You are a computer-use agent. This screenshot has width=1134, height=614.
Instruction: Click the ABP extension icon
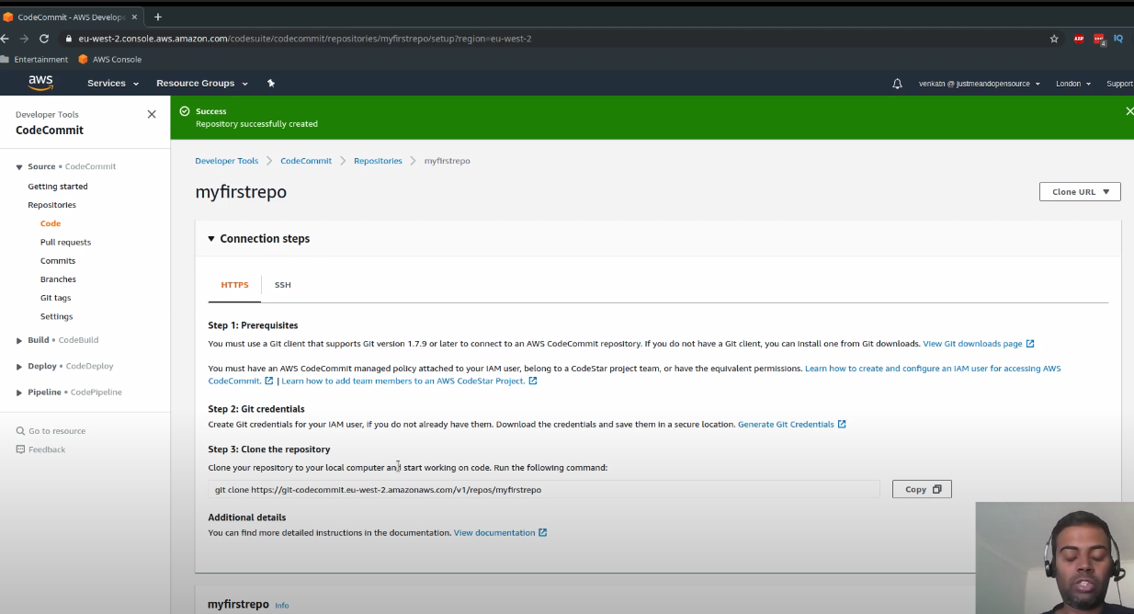pyautogui.click(x=1079, y=39)
